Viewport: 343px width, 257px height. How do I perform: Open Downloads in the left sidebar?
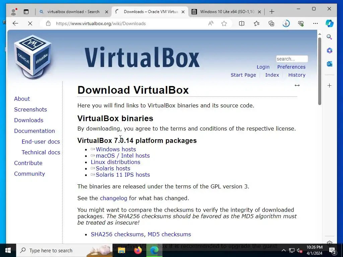click(x=29, y=120)
